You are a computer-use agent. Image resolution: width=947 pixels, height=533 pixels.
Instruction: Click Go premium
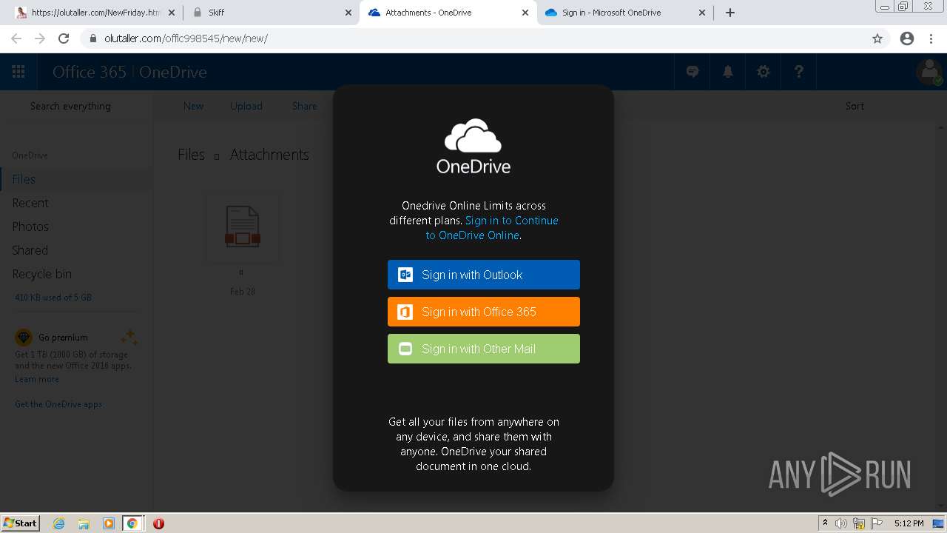click(63, 338)
